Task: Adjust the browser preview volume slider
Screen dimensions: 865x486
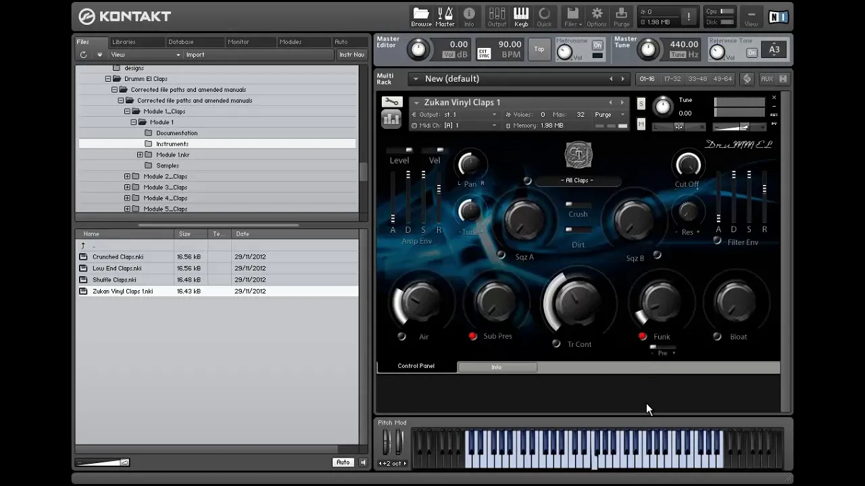Action: (103, 462)
